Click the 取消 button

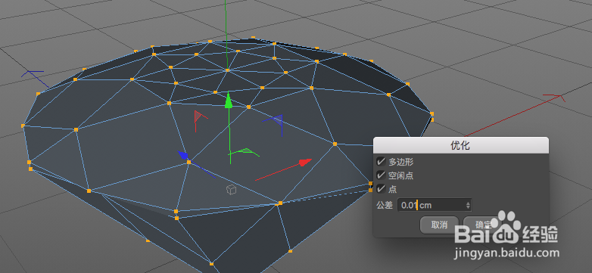(x=439, y=225)
